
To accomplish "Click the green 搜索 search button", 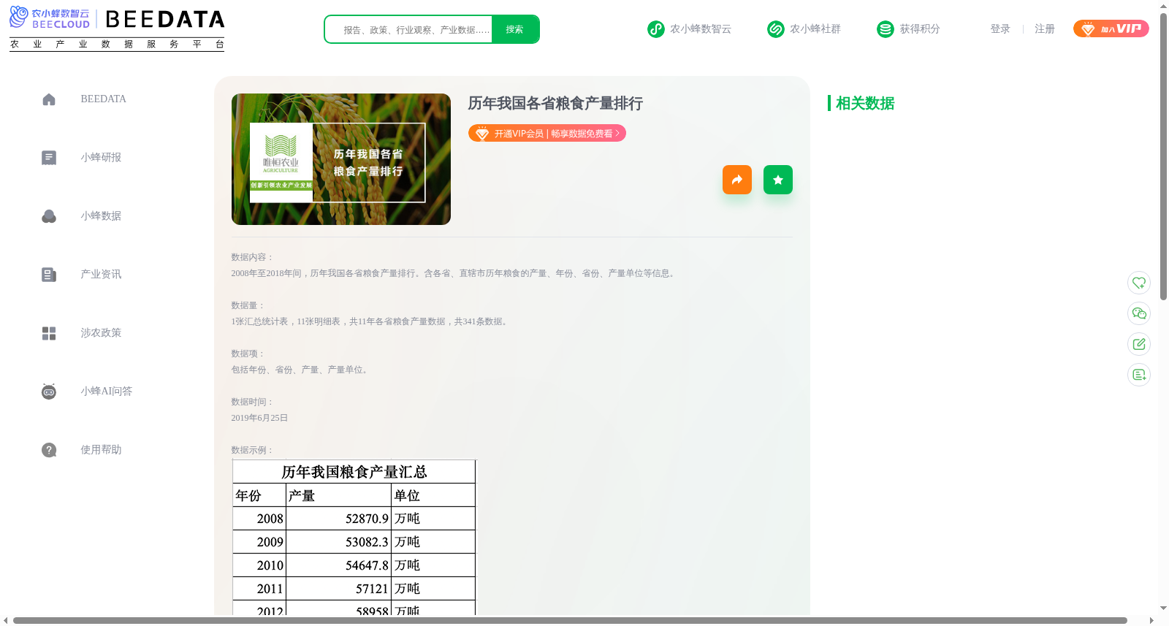I will [x=515, y=29].
